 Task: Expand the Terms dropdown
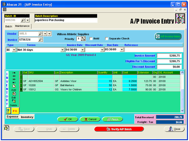pos(62,50)
